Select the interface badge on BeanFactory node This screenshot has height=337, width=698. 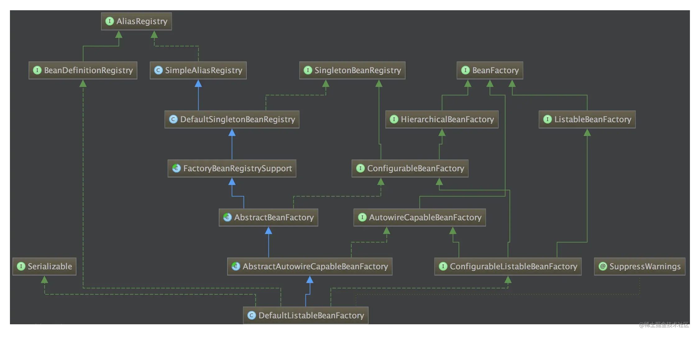[x=465, y=70]
